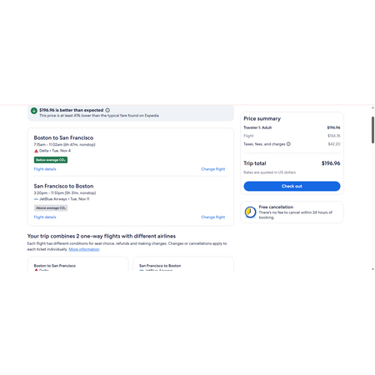Click the scrollbar up arrow
Screen dimensions: 375x375
372,107
